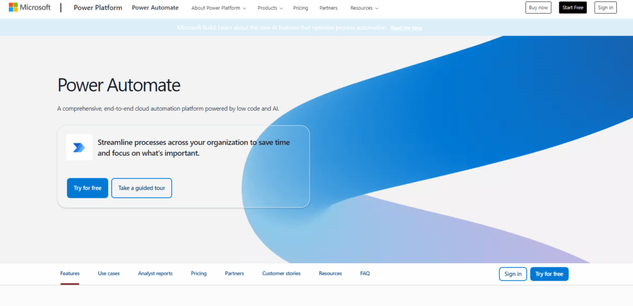Viewport: 633px width, 306px height.
Task: Expand the Resources dropdown in header
Action: pos(364,8)
